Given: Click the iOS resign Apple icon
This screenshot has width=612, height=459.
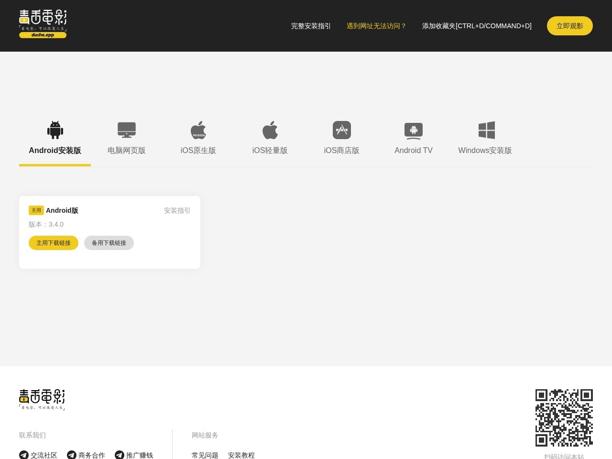Looking at the screenshot, I should click(198, 130).
